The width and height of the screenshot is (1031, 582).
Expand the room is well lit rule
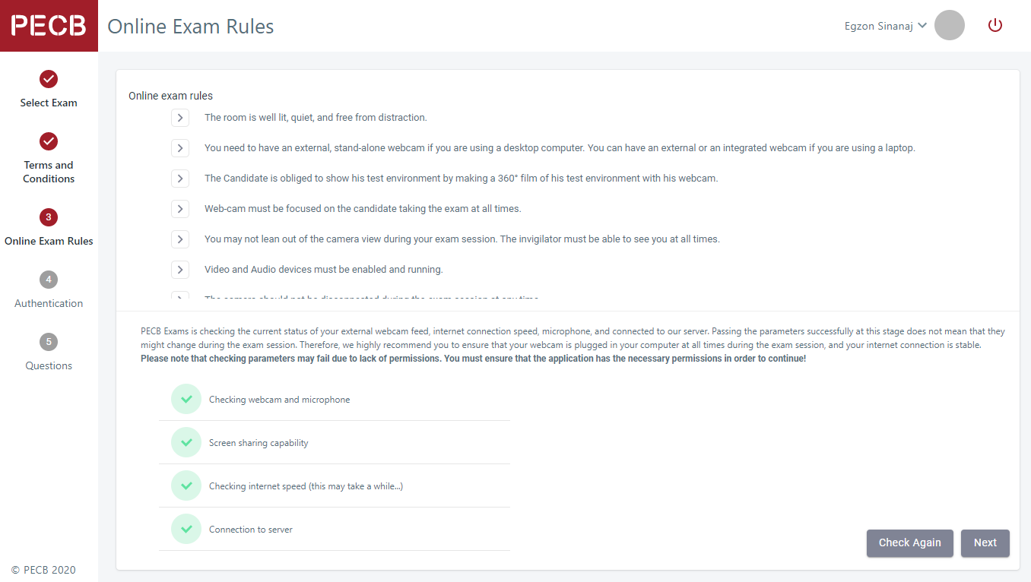(x=180, y=118)
